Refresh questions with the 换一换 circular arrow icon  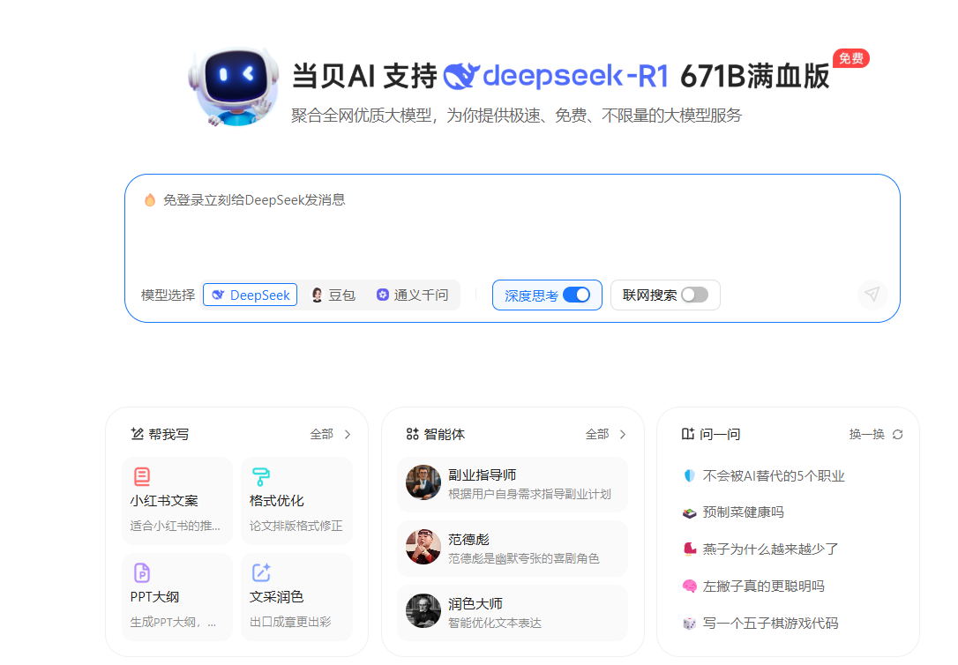897,434
